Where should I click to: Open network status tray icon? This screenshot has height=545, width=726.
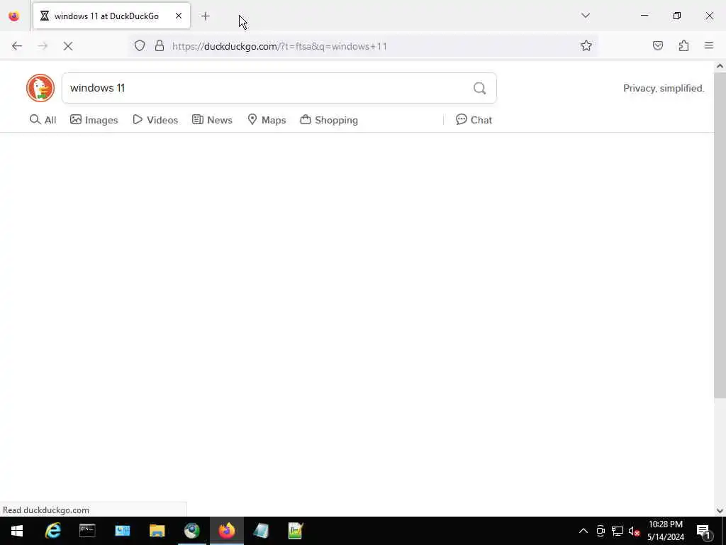618,531
